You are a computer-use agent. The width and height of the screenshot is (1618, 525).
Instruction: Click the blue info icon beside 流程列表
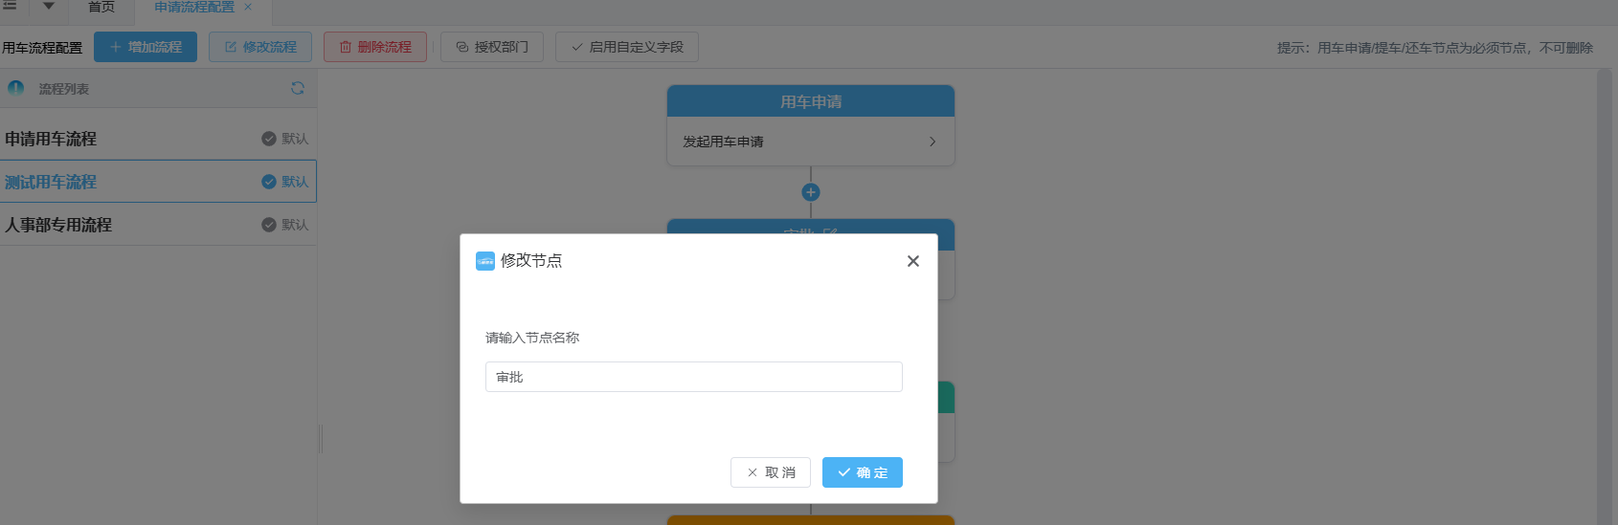click(16, 88)
